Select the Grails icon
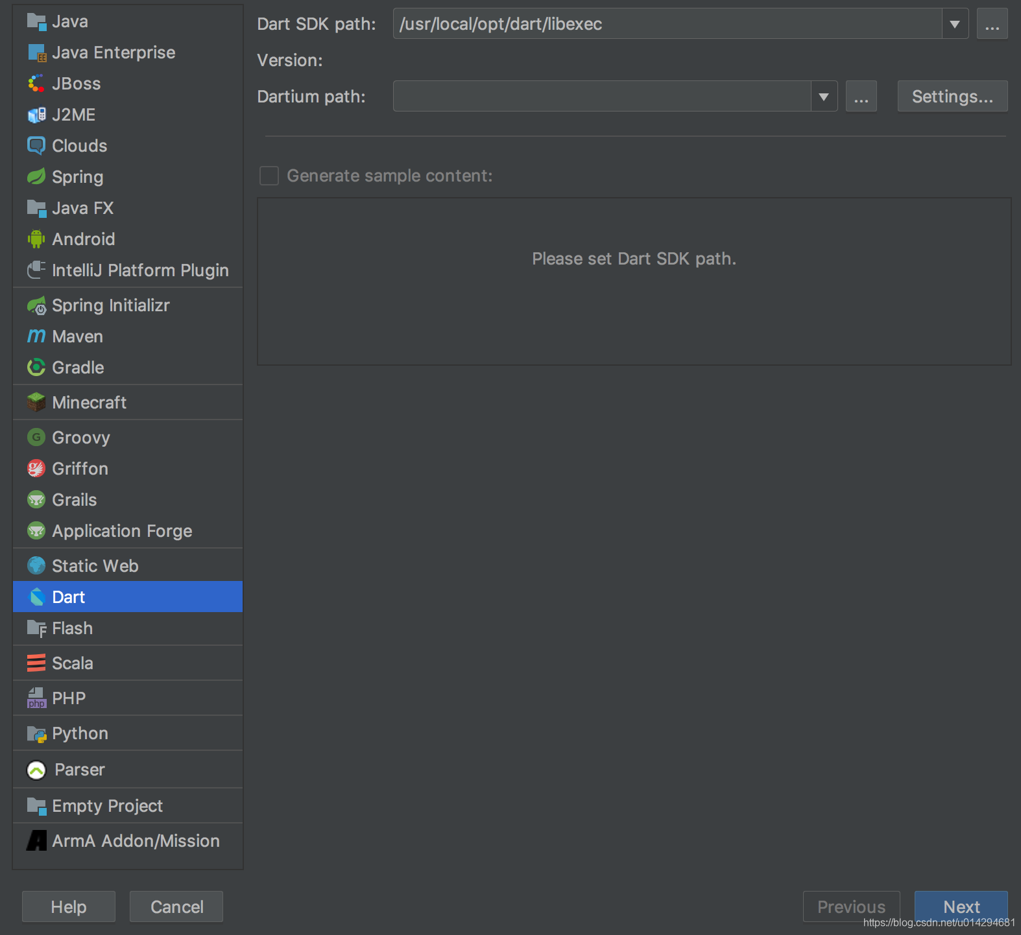The height and width of the screenshot is (935, 1021). (36, 499)
